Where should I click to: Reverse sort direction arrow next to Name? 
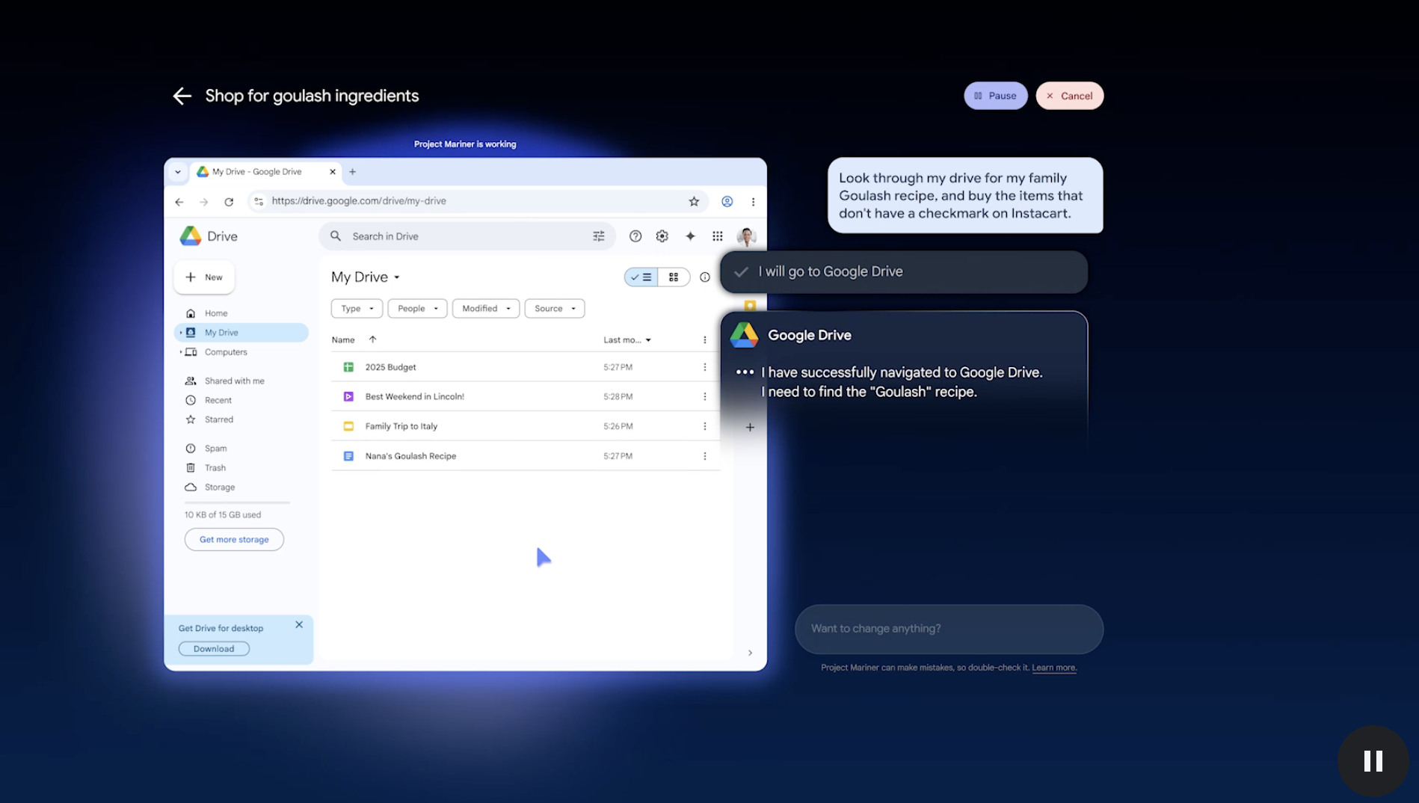pos(372,339)
